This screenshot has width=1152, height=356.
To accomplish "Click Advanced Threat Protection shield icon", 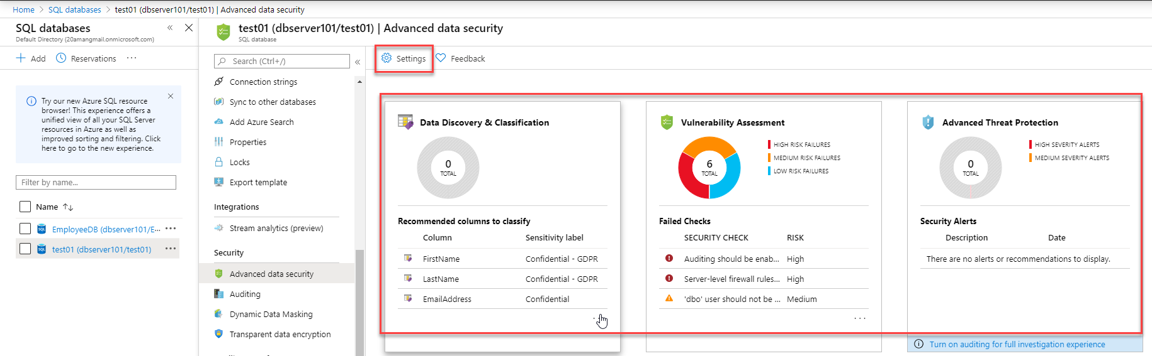I will [928, 122].
